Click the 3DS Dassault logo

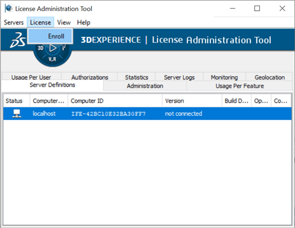18,40
